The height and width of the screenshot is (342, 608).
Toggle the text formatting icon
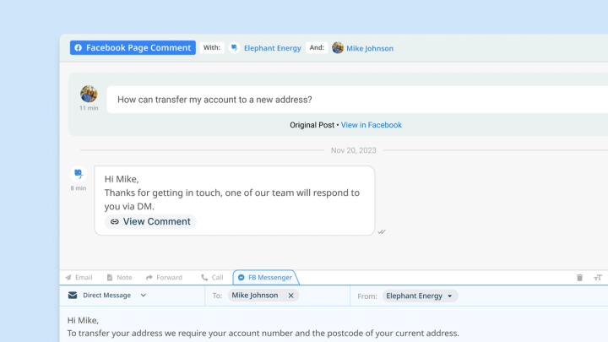pos(598,278)
